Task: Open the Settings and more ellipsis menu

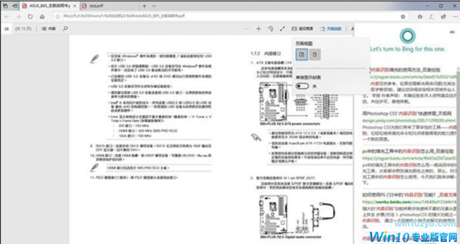Action: pyautogui.click(x=455, y=17)
